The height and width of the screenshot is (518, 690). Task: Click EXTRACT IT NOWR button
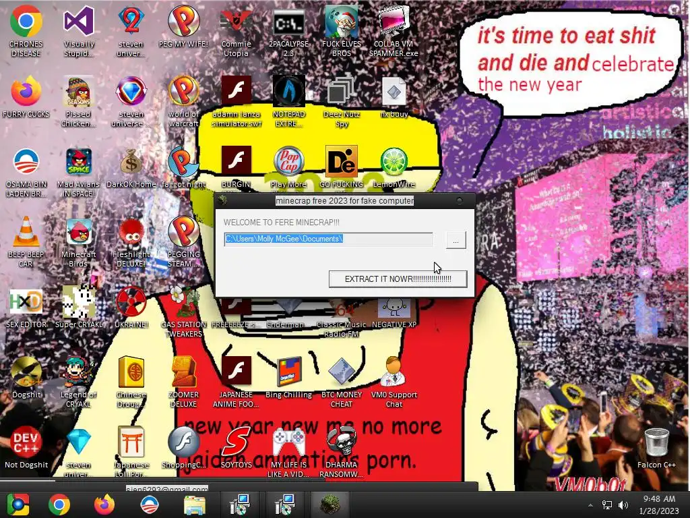pyautogui.click(x=398, y=279)
